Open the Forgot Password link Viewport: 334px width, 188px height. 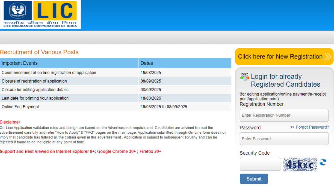pos(312,127)
